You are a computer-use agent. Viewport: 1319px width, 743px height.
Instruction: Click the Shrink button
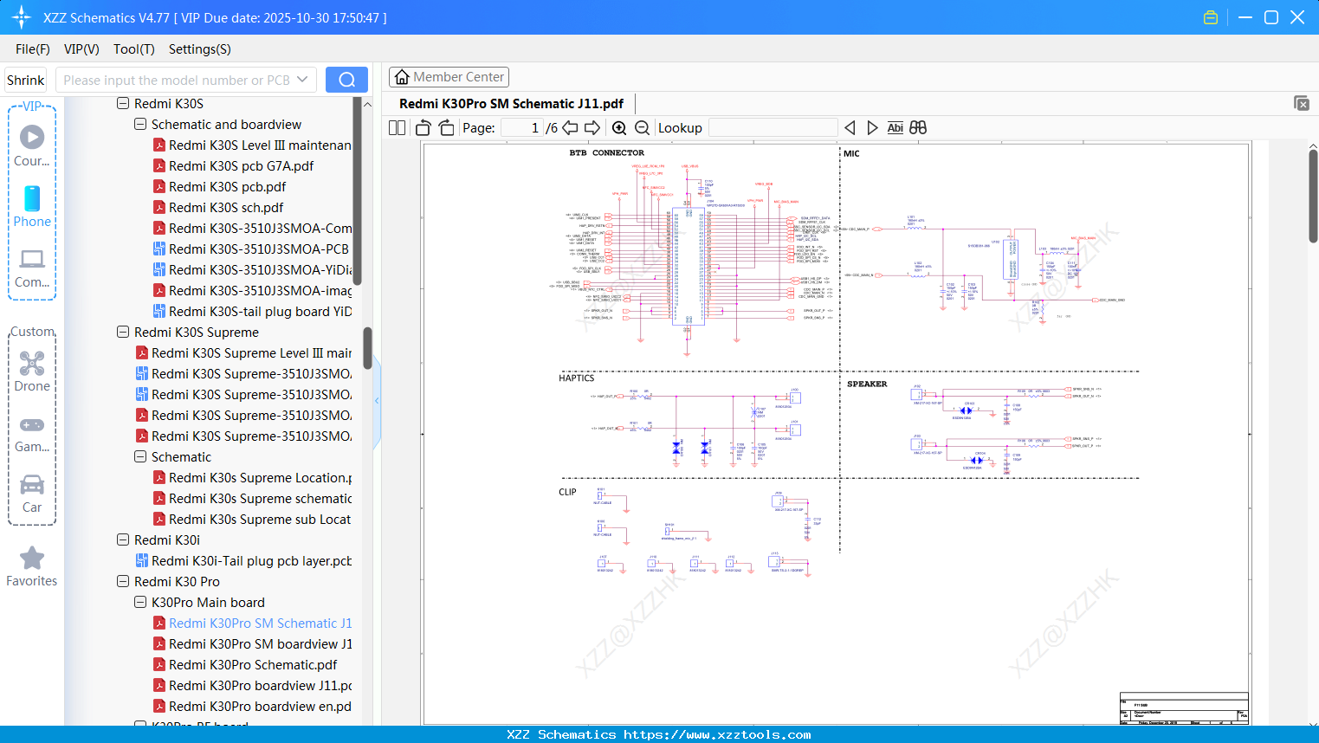click(x=26, y=80)
